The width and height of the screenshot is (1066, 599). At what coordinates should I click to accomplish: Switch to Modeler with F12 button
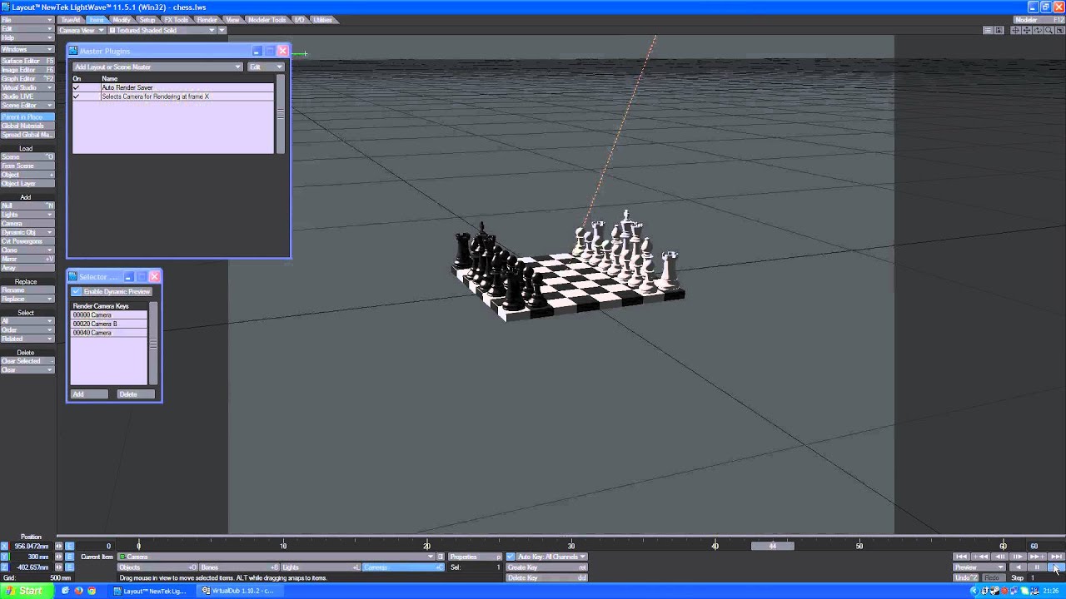pos(1039,19)
